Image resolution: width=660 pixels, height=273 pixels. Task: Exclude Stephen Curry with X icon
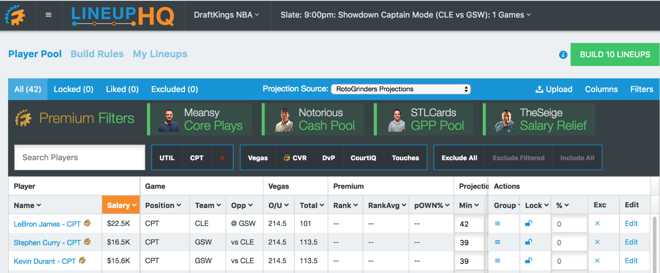(597, 242)
